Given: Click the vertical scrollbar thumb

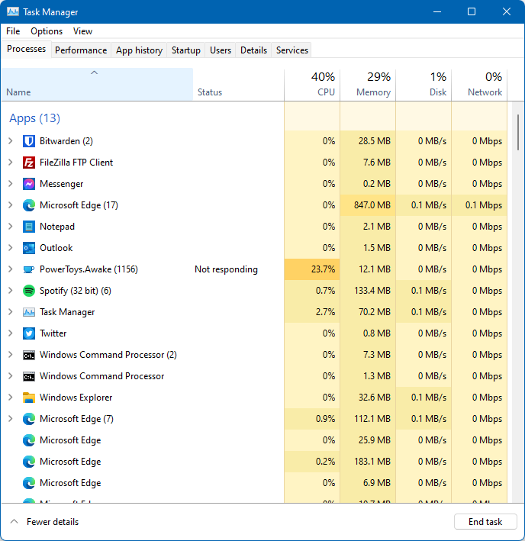Looking at the screenshot, I should point(518,132).
